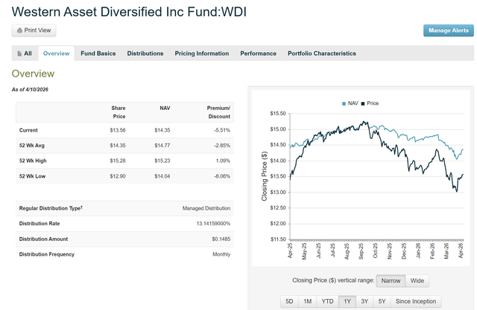
Task: Click 52 Wk High NAV $15.23
Action: point(162,161)
